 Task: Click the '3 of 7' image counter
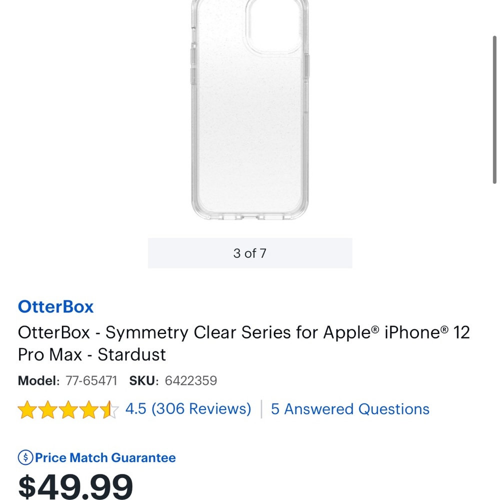250,252
